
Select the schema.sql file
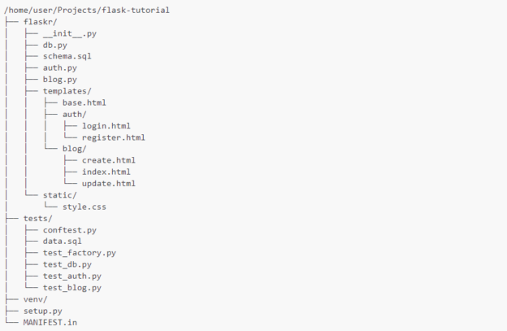(x=67, y=56)
